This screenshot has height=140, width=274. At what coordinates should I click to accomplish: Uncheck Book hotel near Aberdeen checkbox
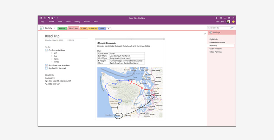coord(46,65)
